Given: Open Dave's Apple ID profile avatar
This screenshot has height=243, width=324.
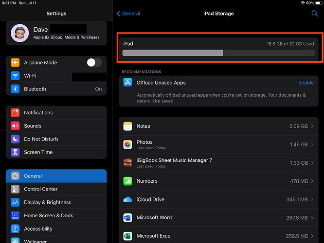Looking at the screenshot, I should (20, 33).
